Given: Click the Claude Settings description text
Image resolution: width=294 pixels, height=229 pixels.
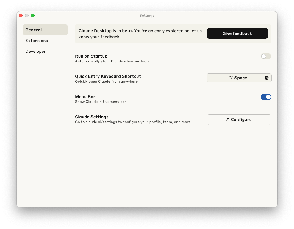Looking at the screenshot, I should pyautogui.click(x=133, y=122).
